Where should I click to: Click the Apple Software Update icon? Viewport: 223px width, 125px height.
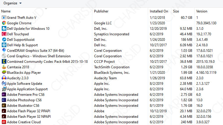[4, 83]
